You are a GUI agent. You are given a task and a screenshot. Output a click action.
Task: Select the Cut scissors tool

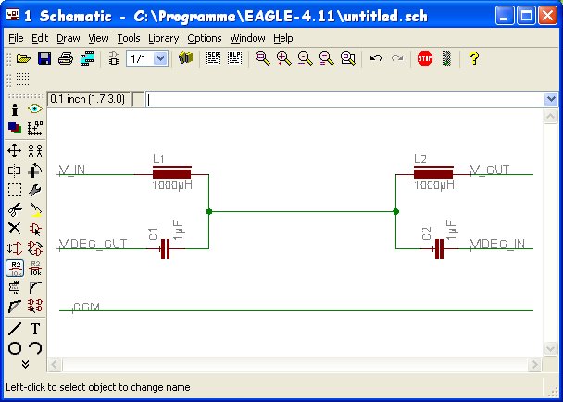tap(15, 209)
